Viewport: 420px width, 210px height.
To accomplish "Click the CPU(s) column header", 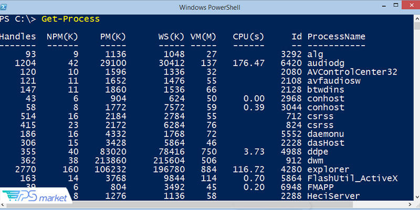I will coord(249,37).
